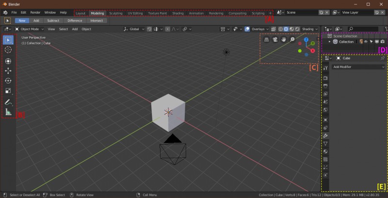The width and height of the screenshot is (388, 198).
Task: Click the outliner search field
Action: click(x=363, y=29)
